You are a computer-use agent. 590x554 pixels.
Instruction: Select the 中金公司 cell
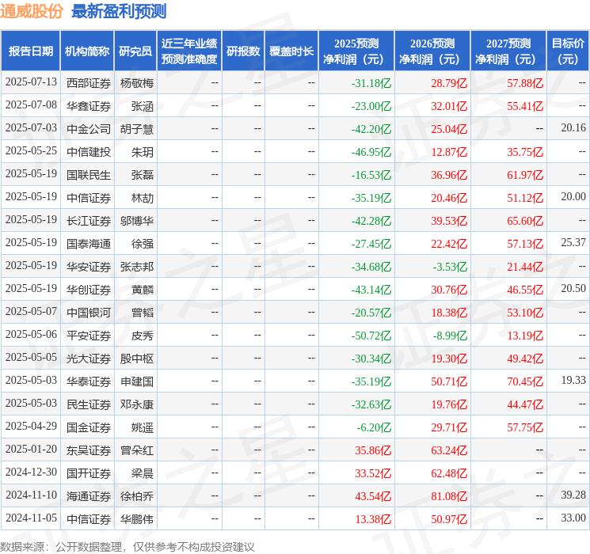(89, 129)
